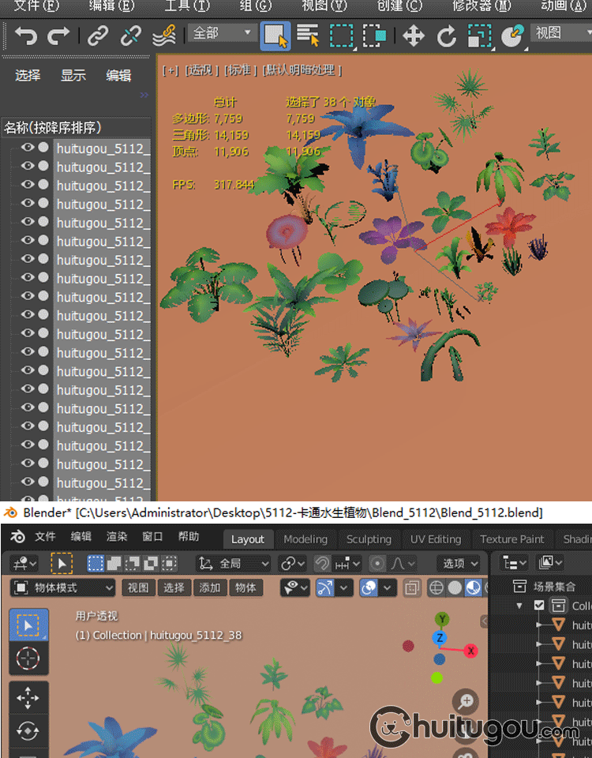Toggle Blender show overlays button

point(369,588)
